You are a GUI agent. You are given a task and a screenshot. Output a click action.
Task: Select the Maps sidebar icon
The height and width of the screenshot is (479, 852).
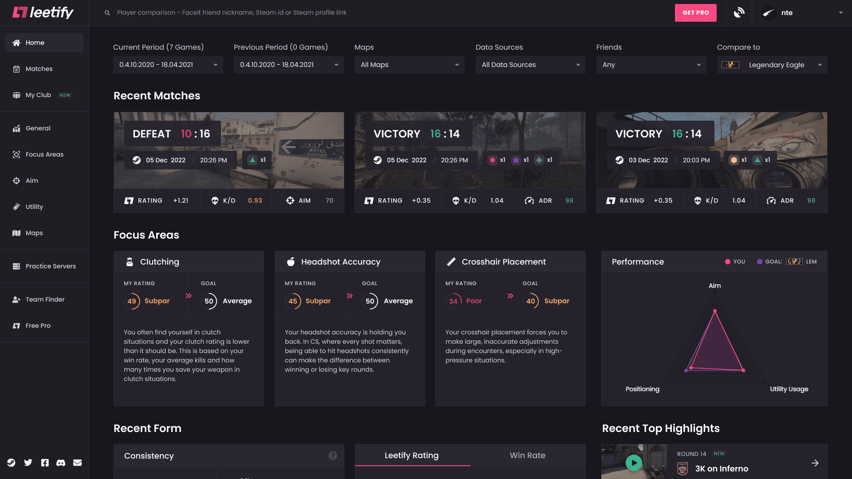(16, 233)
